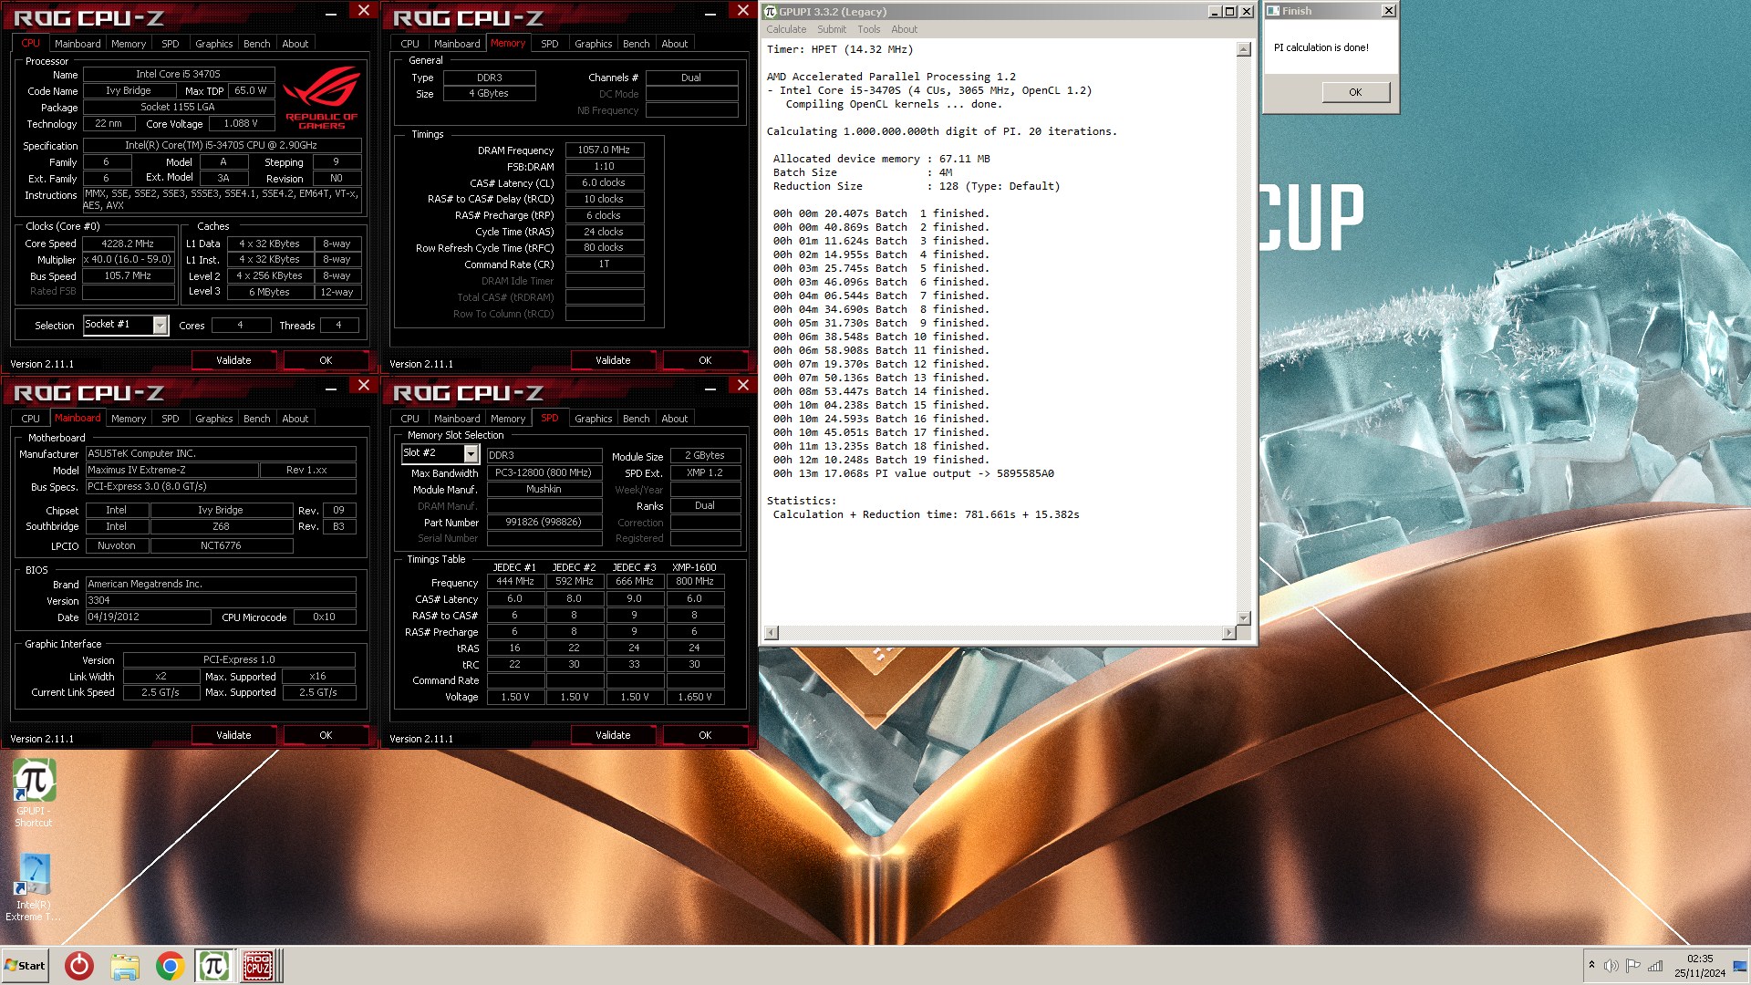Screen dimensions: 1751x985
Task: Click the Core Speed value 4228.2 MHz
Action: coord(128,244)
